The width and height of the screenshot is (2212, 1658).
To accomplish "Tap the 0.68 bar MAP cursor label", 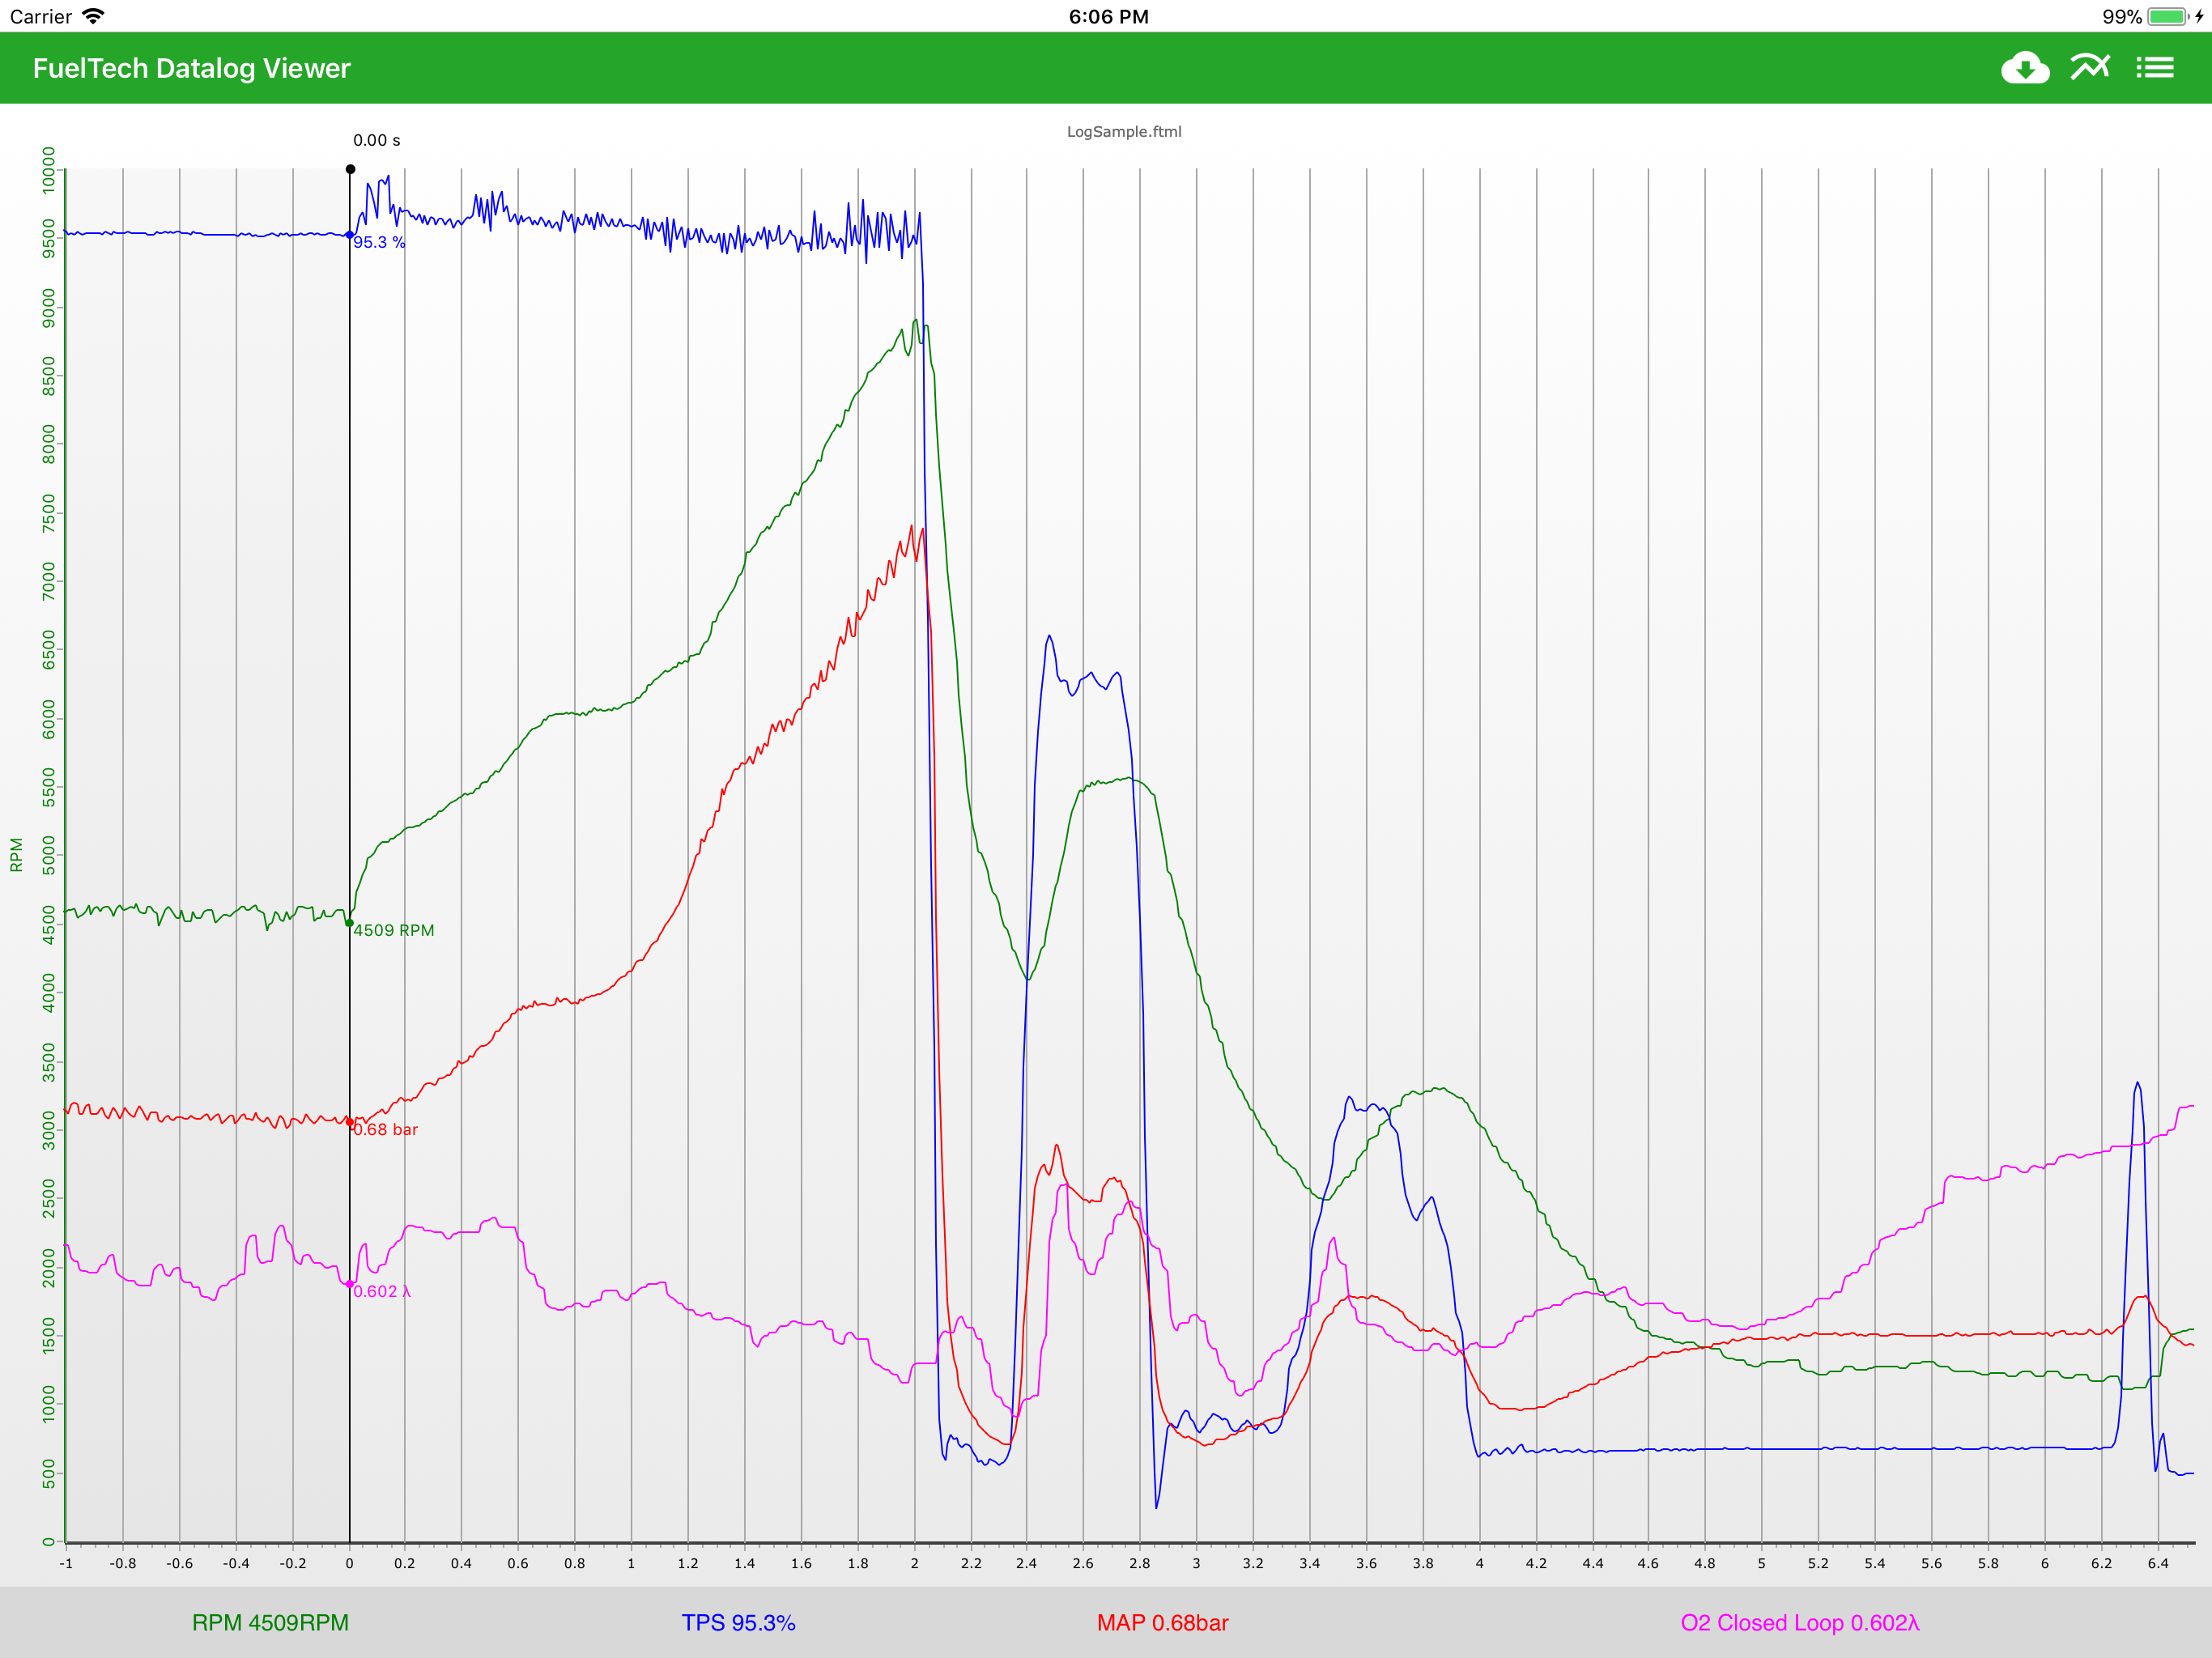I will pyautogui.click(x=385, y=1129).
